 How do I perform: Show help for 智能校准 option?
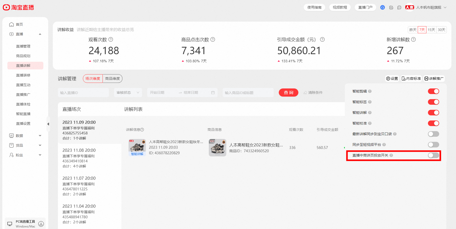tap(370, 123)
